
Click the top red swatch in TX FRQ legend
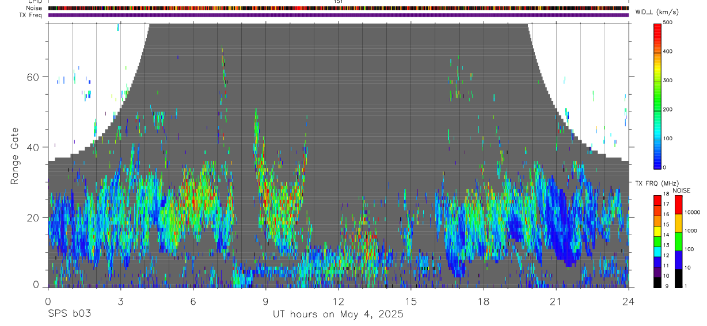tap(657, 200)
